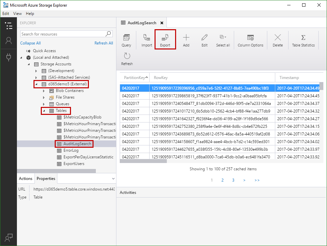Open the account management sidebar icon

[x=9, y=41]
